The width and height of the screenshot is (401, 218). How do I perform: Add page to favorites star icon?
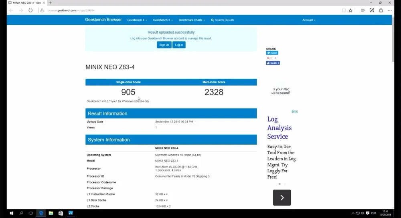tap(350, 10)
